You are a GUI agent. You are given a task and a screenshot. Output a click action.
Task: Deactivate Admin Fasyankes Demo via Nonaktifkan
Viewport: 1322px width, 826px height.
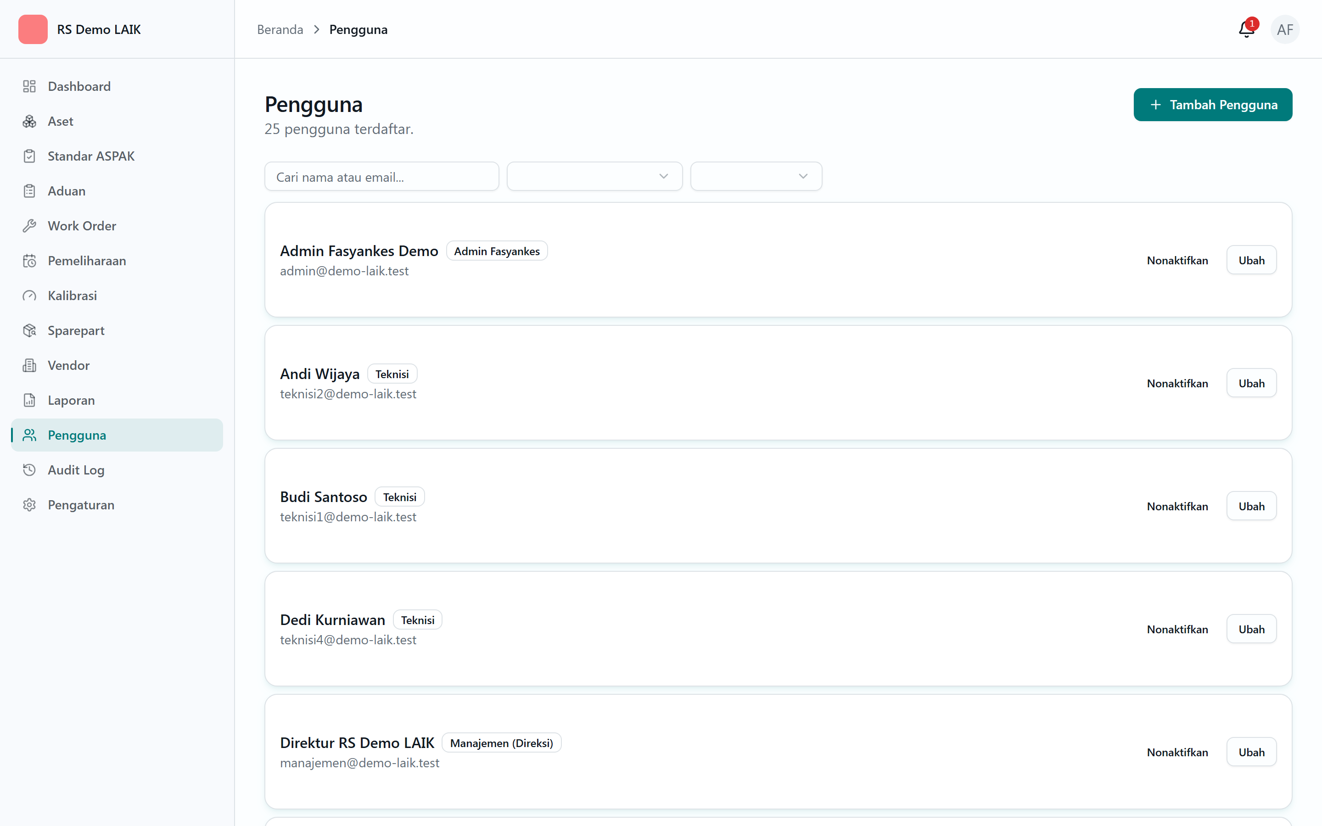point(1177,260)
